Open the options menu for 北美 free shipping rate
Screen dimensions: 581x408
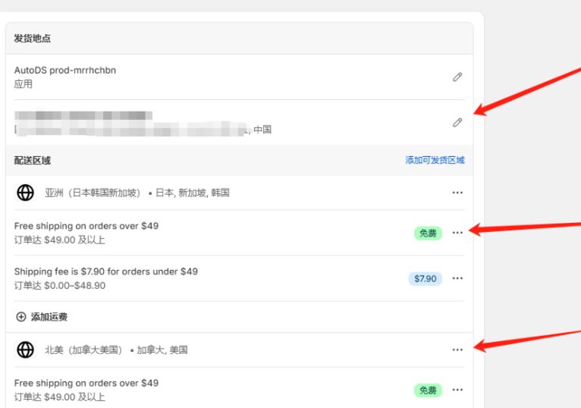(x=457, y=390)
